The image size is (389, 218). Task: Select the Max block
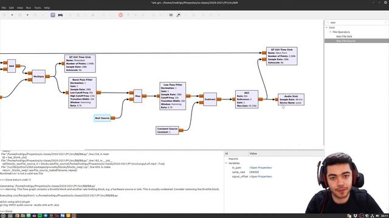tap(138, 96)
